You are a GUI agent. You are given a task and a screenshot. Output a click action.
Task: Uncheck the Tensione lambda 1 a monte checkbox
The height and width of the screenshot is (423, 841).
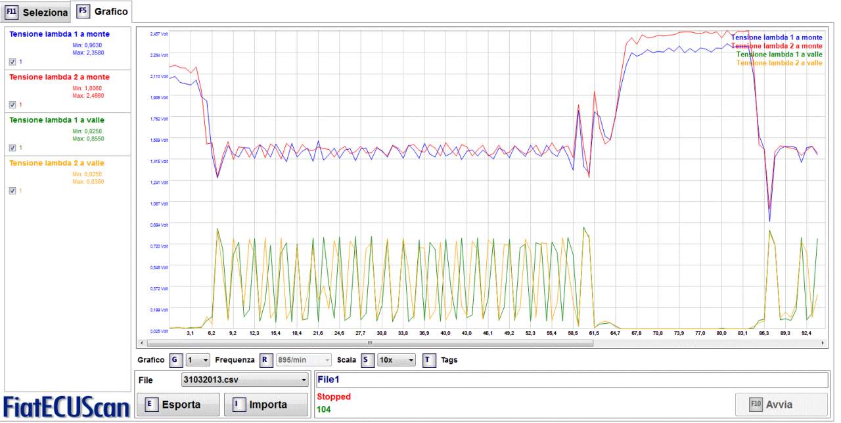12,62
